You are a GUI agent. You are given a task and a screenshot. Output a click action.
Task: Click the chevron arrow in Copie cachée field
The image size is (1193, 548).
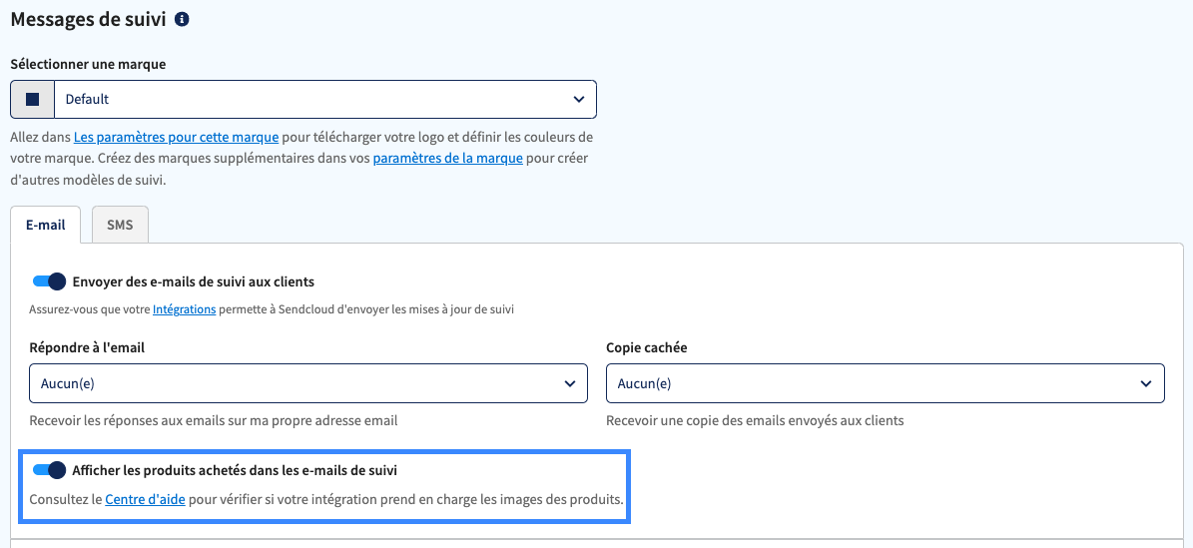click(x=1146, y=383)
